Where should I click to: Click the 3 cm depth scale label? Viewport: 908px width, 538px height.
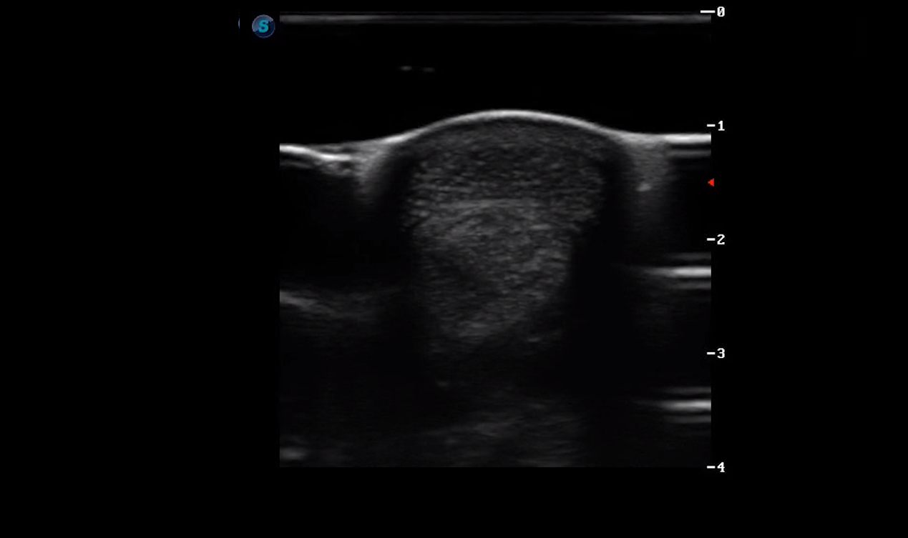coord(721,353)
